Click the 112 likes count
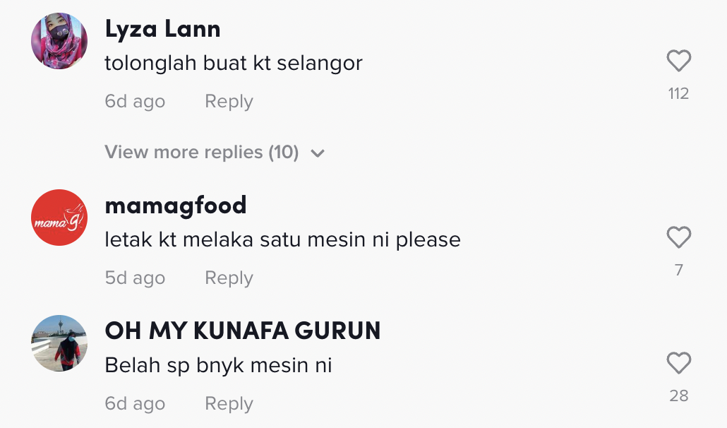Viewport: 727px width, 428px height. 678,94
